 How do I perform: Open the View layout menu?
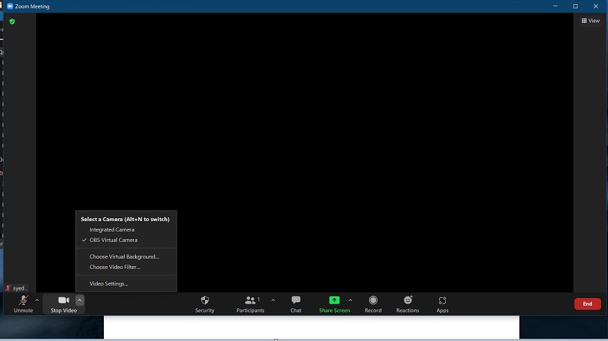pos(591,21)
